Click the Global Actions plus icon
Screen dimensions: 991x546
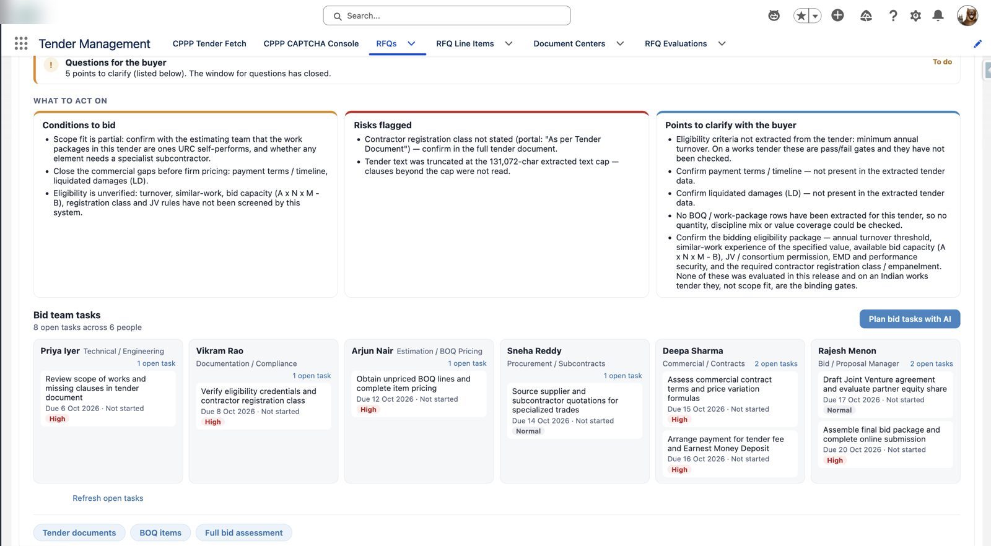click(x=837, y=15)
